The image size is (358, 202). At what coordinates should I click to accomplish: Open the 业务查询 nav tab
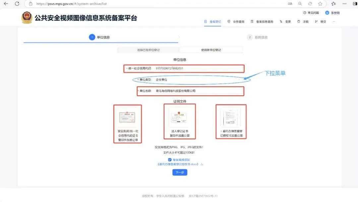(236, 21)
